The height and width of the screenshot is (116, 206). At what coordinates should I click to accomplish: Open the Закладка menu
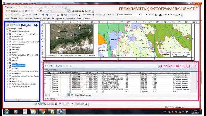[28, 18]
